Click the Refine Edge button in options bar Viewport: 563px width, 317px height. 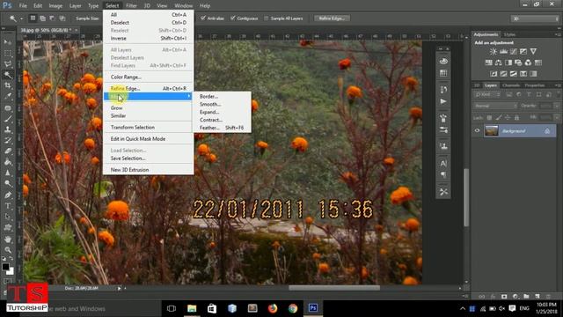tap(332, 18)
